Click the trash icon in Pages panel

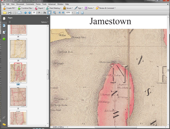point(10,22)
